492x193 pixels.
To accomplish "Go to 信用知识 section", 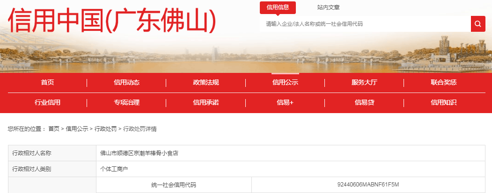I will [444, 102].
